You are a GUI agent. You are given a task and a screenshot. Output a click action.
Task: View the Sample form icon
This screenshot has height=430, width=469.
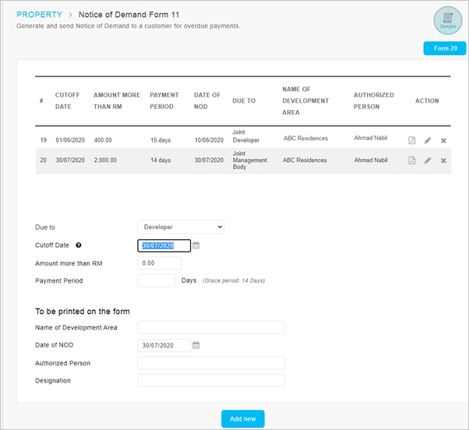(x=448, y=20)
